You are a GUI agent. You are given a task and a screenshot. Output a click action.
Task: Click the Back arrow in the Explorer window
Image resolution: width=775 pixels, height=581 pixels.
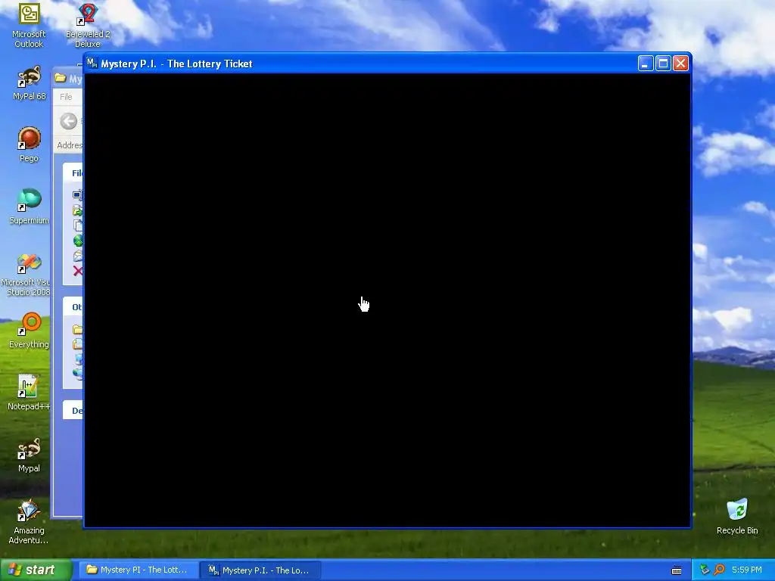(69, 121)
